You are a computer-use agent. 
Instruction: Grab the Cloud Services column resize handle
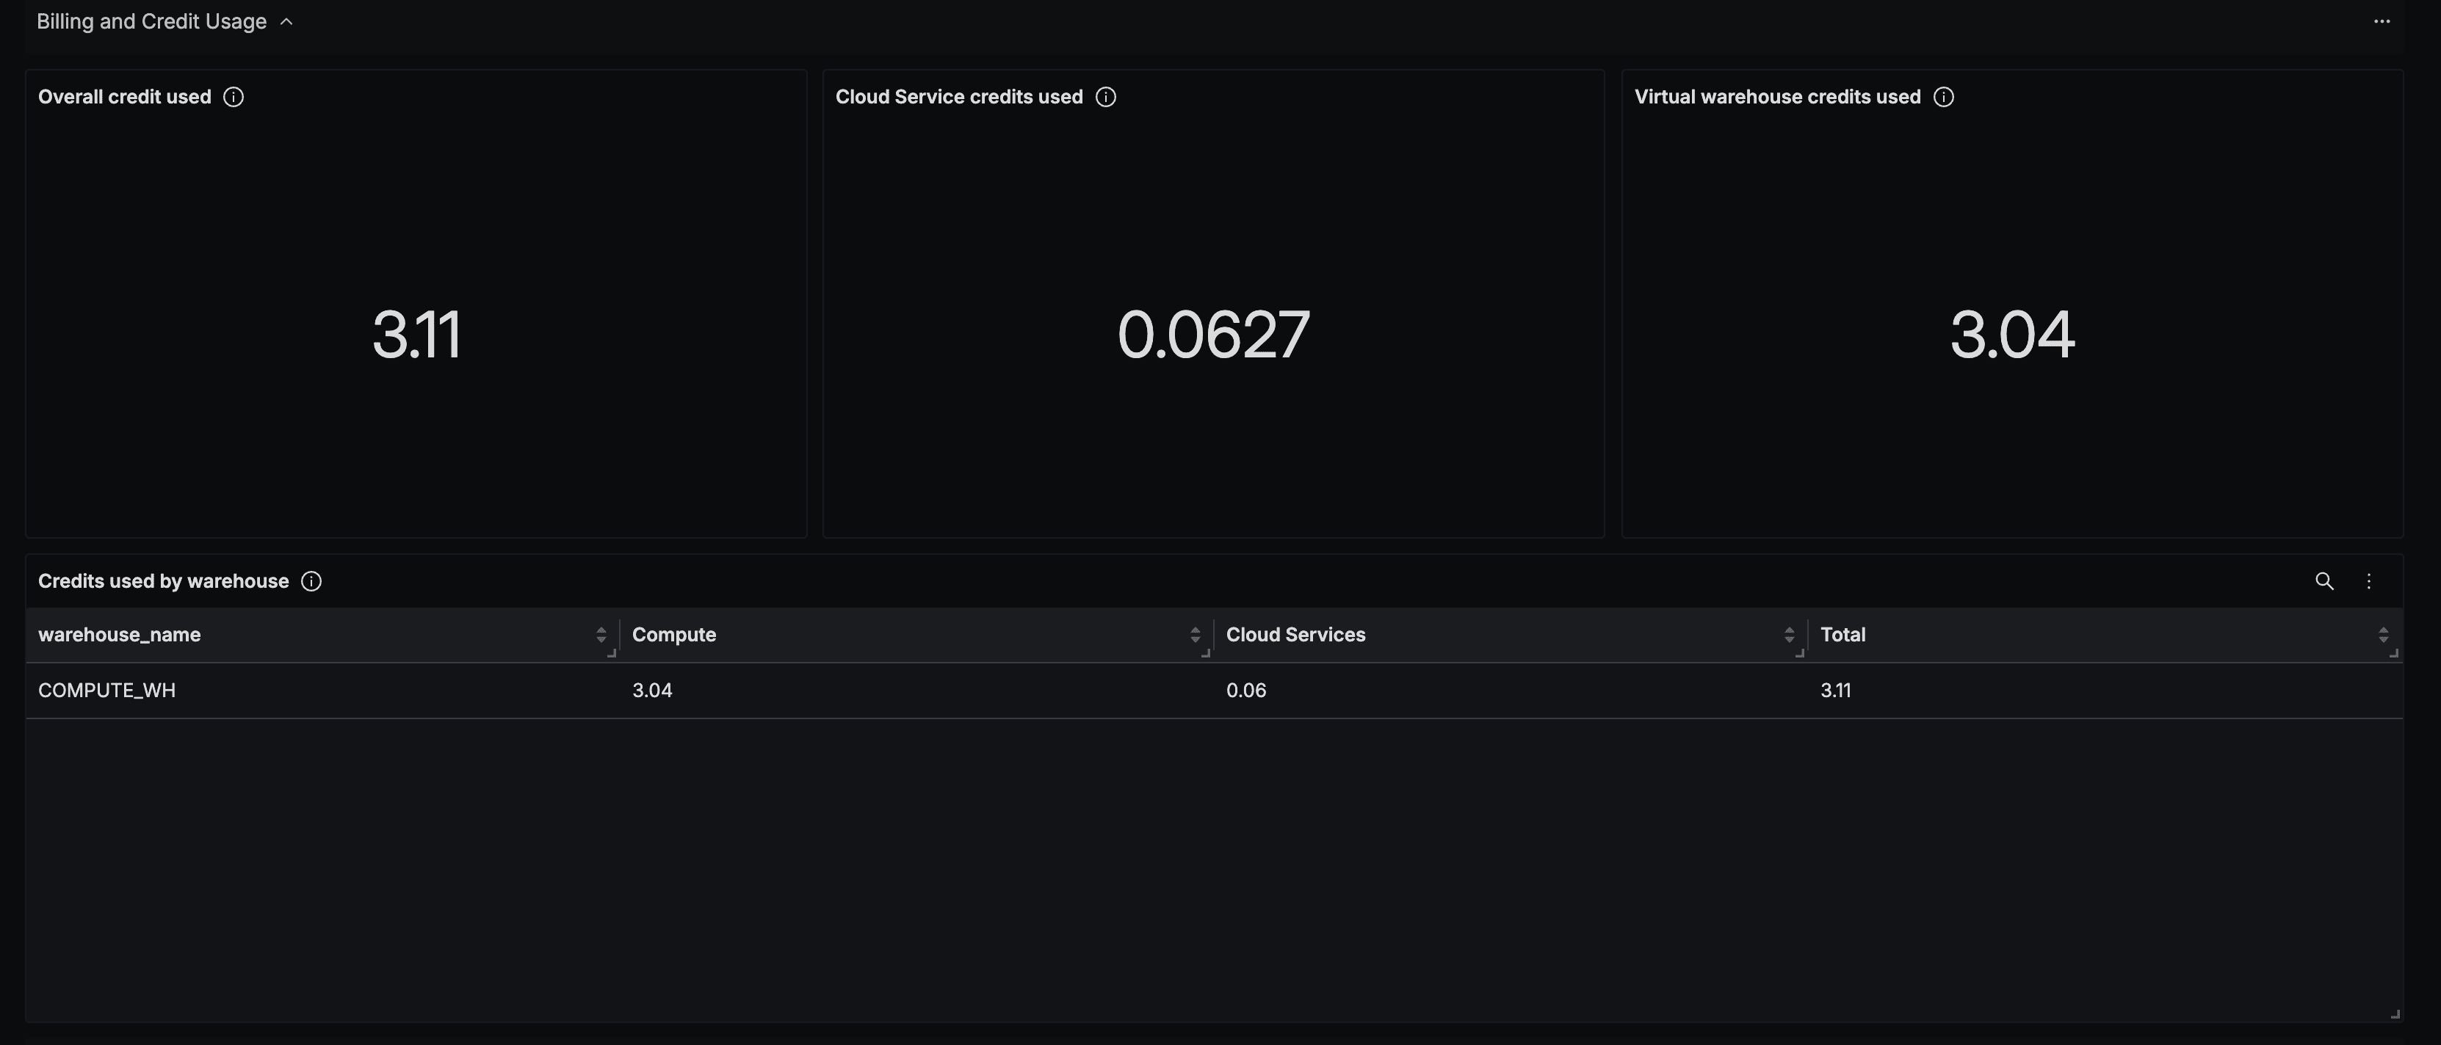[1801, 652]
